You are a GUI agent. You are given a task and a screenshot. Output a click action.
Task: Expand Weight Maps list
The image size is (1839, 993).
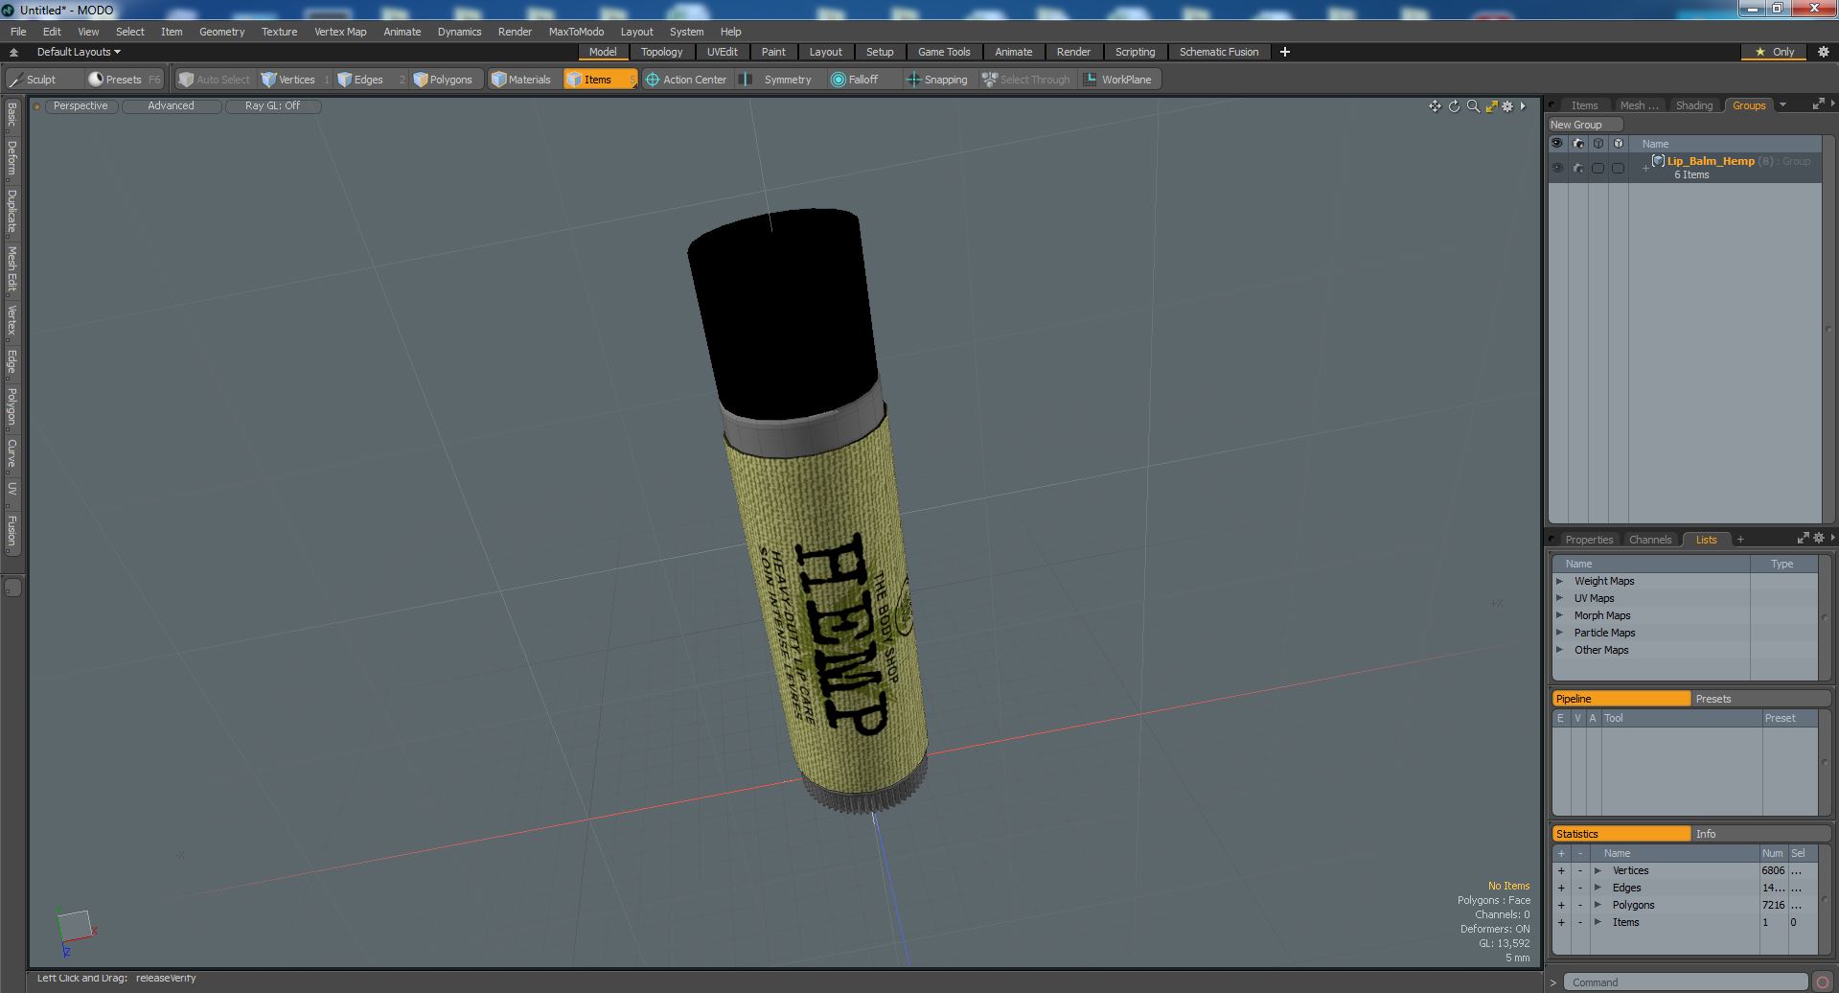[x=1560, y=581]
